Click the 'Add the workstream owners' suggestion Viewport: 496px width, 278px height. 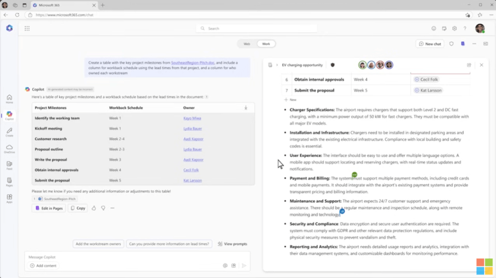pyautogui.click(x=98, y=244)
